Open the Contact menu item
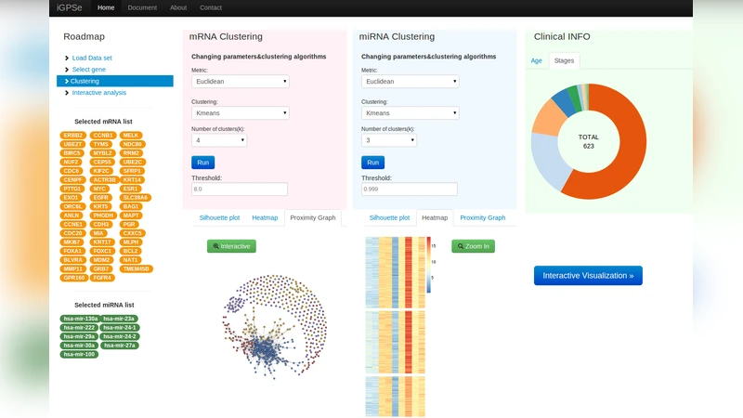The width and height of the screenshot is (743, 418). [211, 7]
